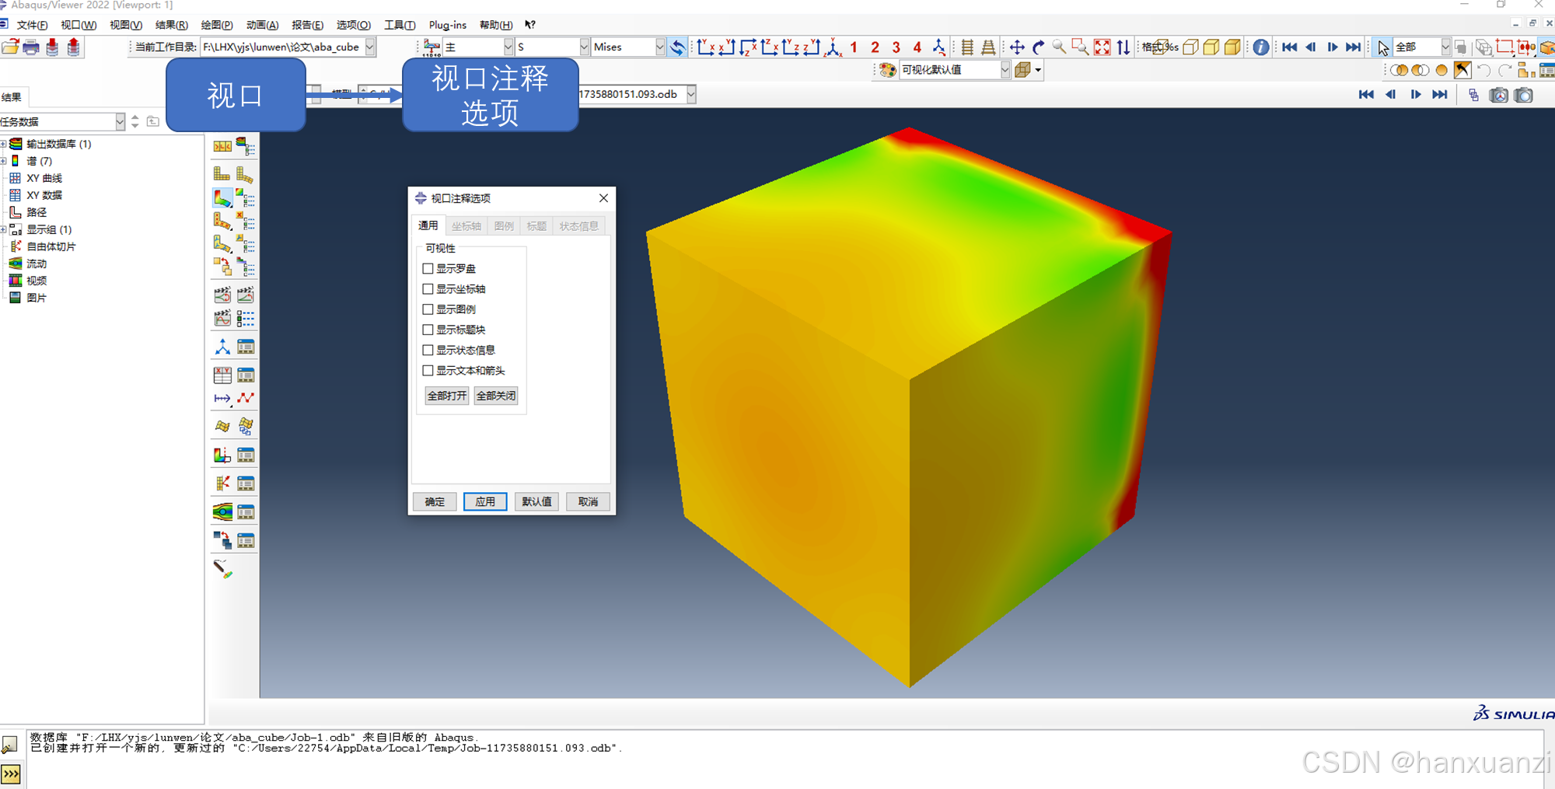
Task: Open common plot options icon
Action: 246,145
